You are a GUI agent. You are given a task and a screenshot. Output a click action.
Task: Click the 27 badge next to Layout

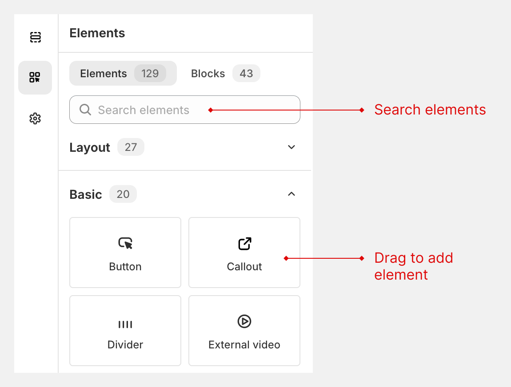tap(131, 147)
